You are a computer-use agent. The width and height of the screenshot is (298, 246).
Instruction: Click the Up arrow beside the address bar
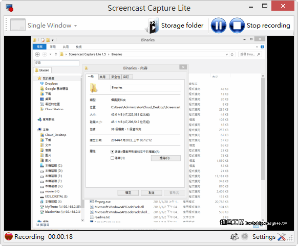click(56, 54)
